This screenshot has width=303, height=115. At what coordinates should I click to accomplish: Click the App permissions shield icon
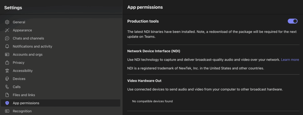tap(7, 103)
